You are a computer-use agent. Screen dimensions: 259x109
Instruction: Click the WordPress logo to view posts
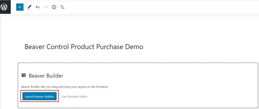coord(4,7)
